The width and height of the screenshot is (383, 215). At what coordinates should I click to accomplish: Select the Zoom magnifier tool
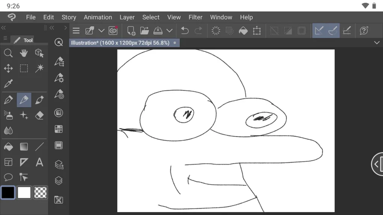point(8,53)
